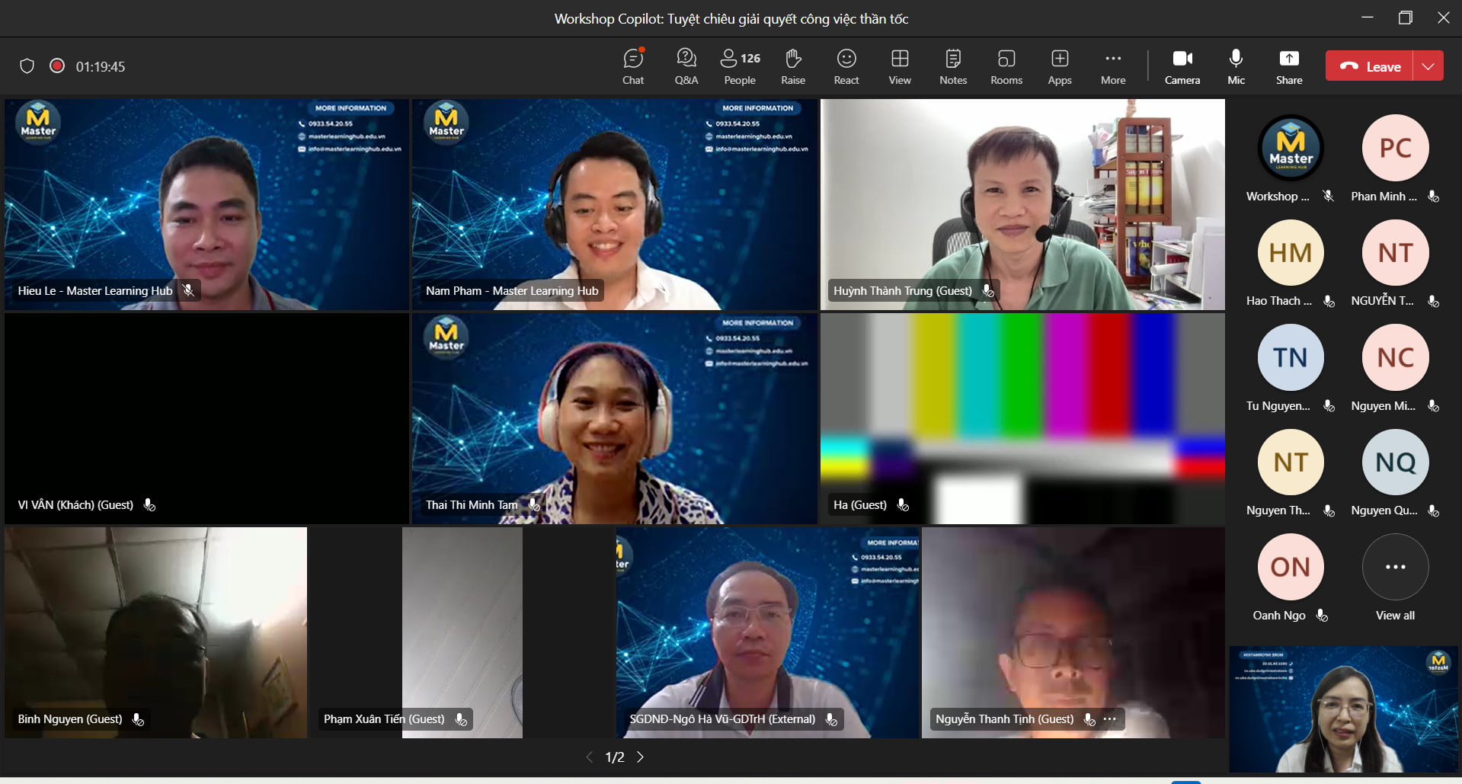Screen dimensions: 1462x784
Task: Go to next participant page
Action: (640, 757)
